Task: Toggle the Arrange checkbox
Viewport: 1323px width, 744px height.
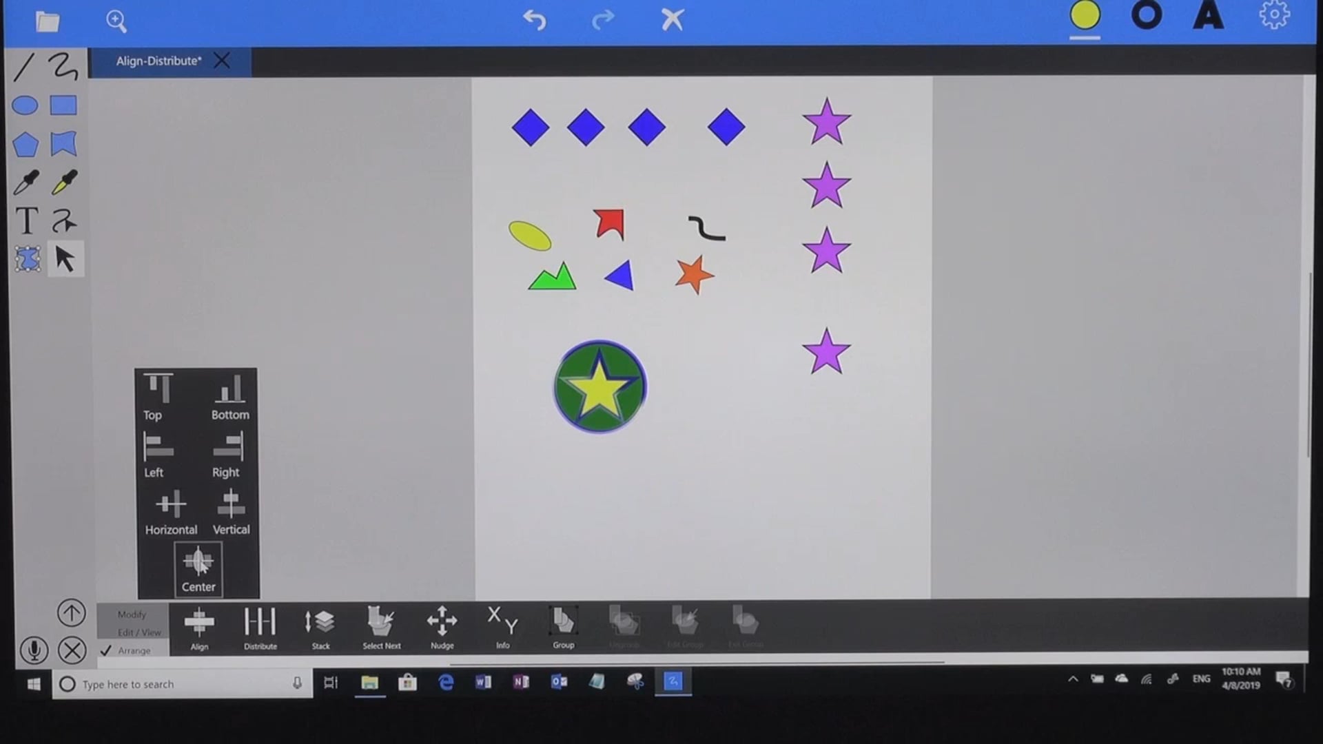Action: 105,650
